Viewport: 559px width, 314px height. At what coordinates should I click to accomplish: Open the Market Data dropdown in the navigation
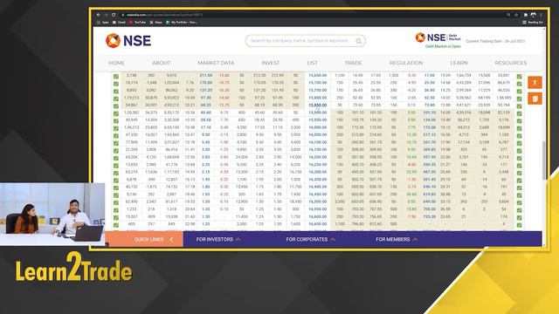coord(216,63)
